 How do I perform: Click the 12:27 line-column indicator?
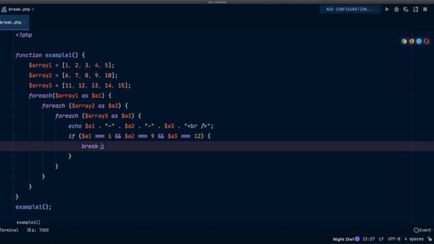[368, 239]
